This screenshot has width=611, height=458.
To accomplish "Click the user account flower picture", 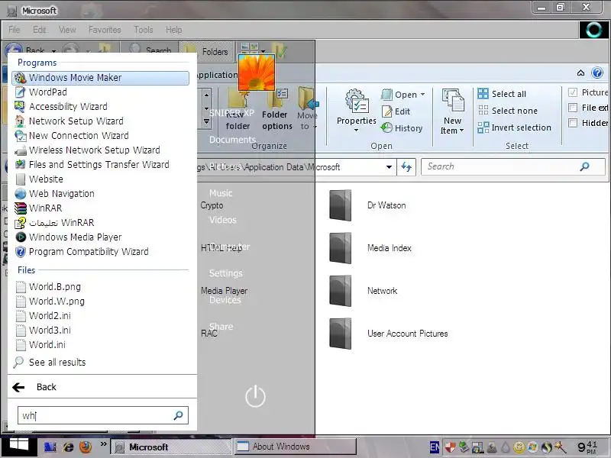I will coord(257,73).
